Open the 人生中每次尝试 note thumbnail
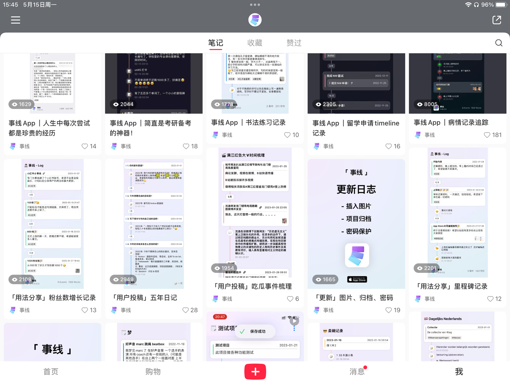Image resolution: width=510 pixels, height=382 pixels. (x=53, y=83)
